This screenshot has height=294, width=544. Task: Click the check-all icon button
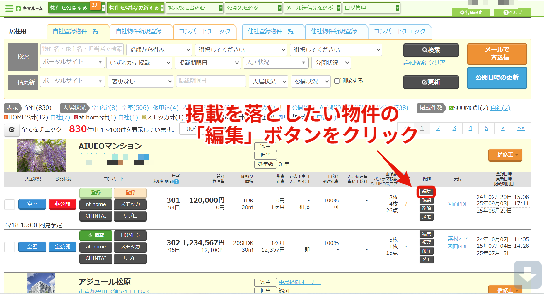click(x=12, y=130)
